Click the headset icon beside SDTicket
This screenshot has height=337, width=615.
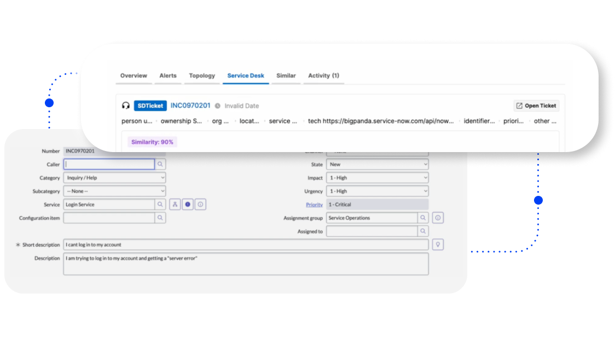pos(125,106)
